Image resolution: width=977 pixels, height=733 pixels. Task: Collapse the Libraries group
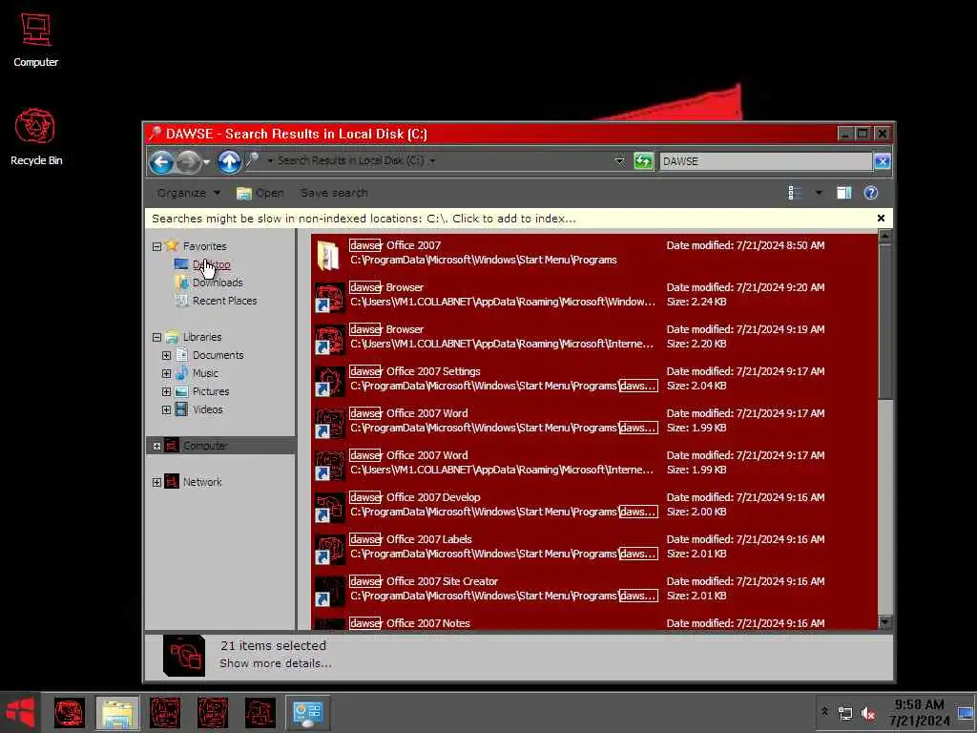tap(157, 337)
